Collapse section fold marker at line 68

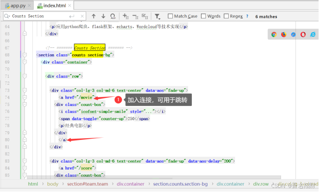24,55
